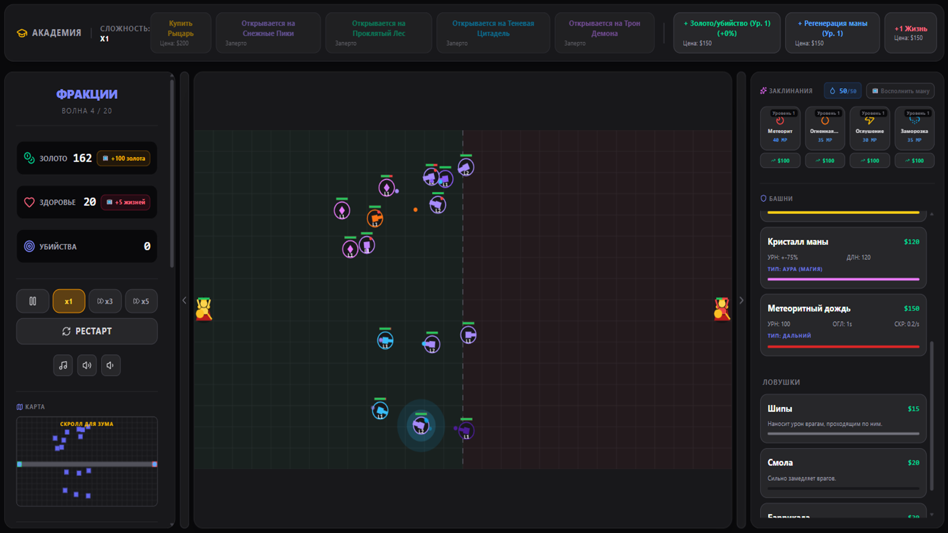The height and width of the screenshot is (533, 948).
Task: Click the low volume speaker icon
Action: point(111,365)
